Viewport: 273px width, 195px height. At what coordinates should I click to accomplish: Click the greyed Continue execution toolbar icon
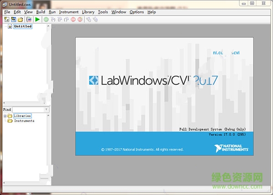(46, 19)
